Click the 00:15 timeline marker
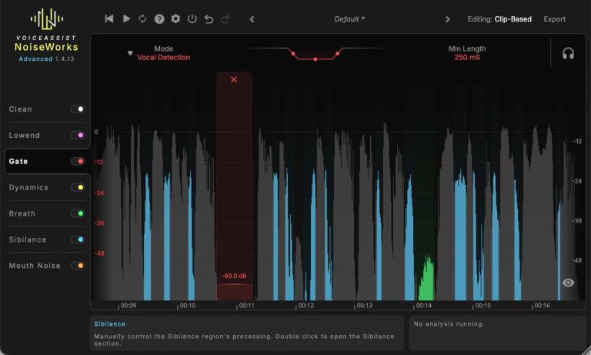This screenshot has height=355, width=591. (482, 306)
